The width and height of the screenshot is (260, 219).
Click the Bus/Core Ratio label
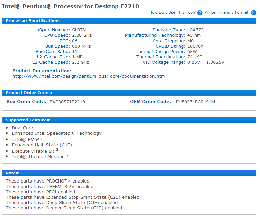click(53, 52)
